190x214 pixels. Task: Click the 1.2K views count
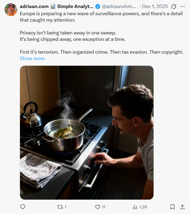(143, 207)
